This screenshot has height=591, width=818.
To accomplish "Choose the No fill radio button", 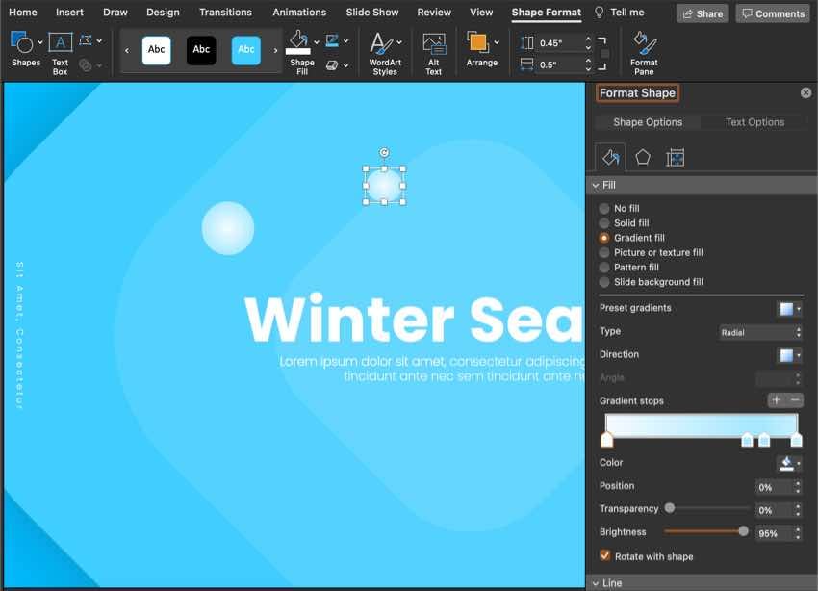I will 604,209.
